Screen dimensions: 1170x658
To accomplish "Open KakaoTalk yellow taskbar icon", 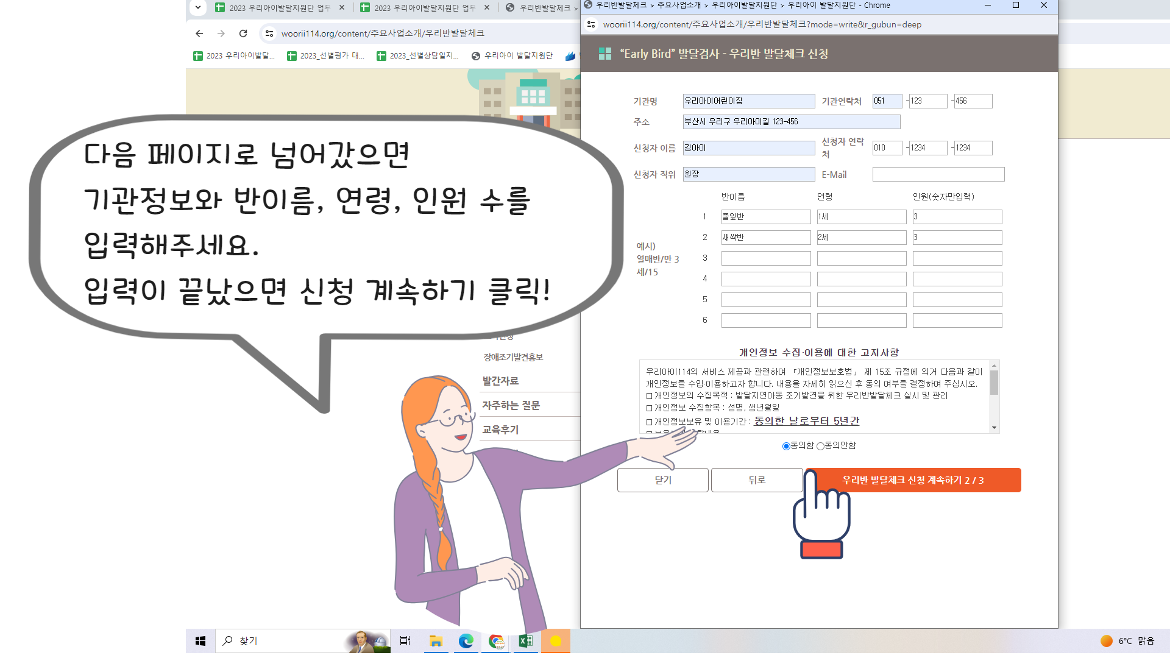I will [555, 641].
